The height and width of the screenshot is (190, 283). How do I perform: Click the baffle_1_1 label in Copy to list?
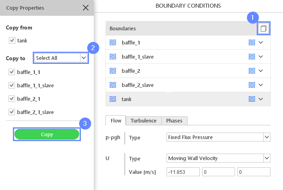[x=29, y=72]
